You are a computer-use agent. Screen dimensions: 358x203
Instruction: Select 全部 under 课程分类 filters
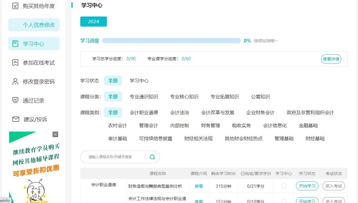pos(113,96)
